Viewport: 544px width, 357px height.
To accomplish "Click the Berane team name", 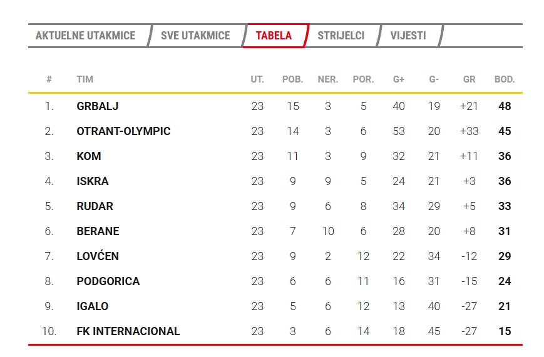I will click(98, 231).
